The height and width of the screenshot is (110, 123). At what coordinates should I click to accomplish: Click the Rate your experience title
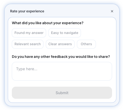pos(27,11)
